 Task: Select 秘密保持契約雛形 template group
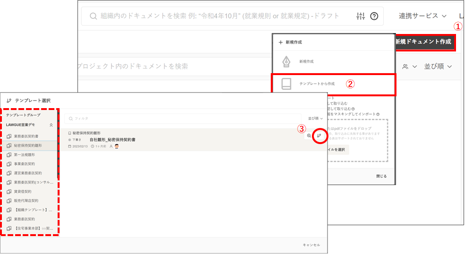click(29, 145)
